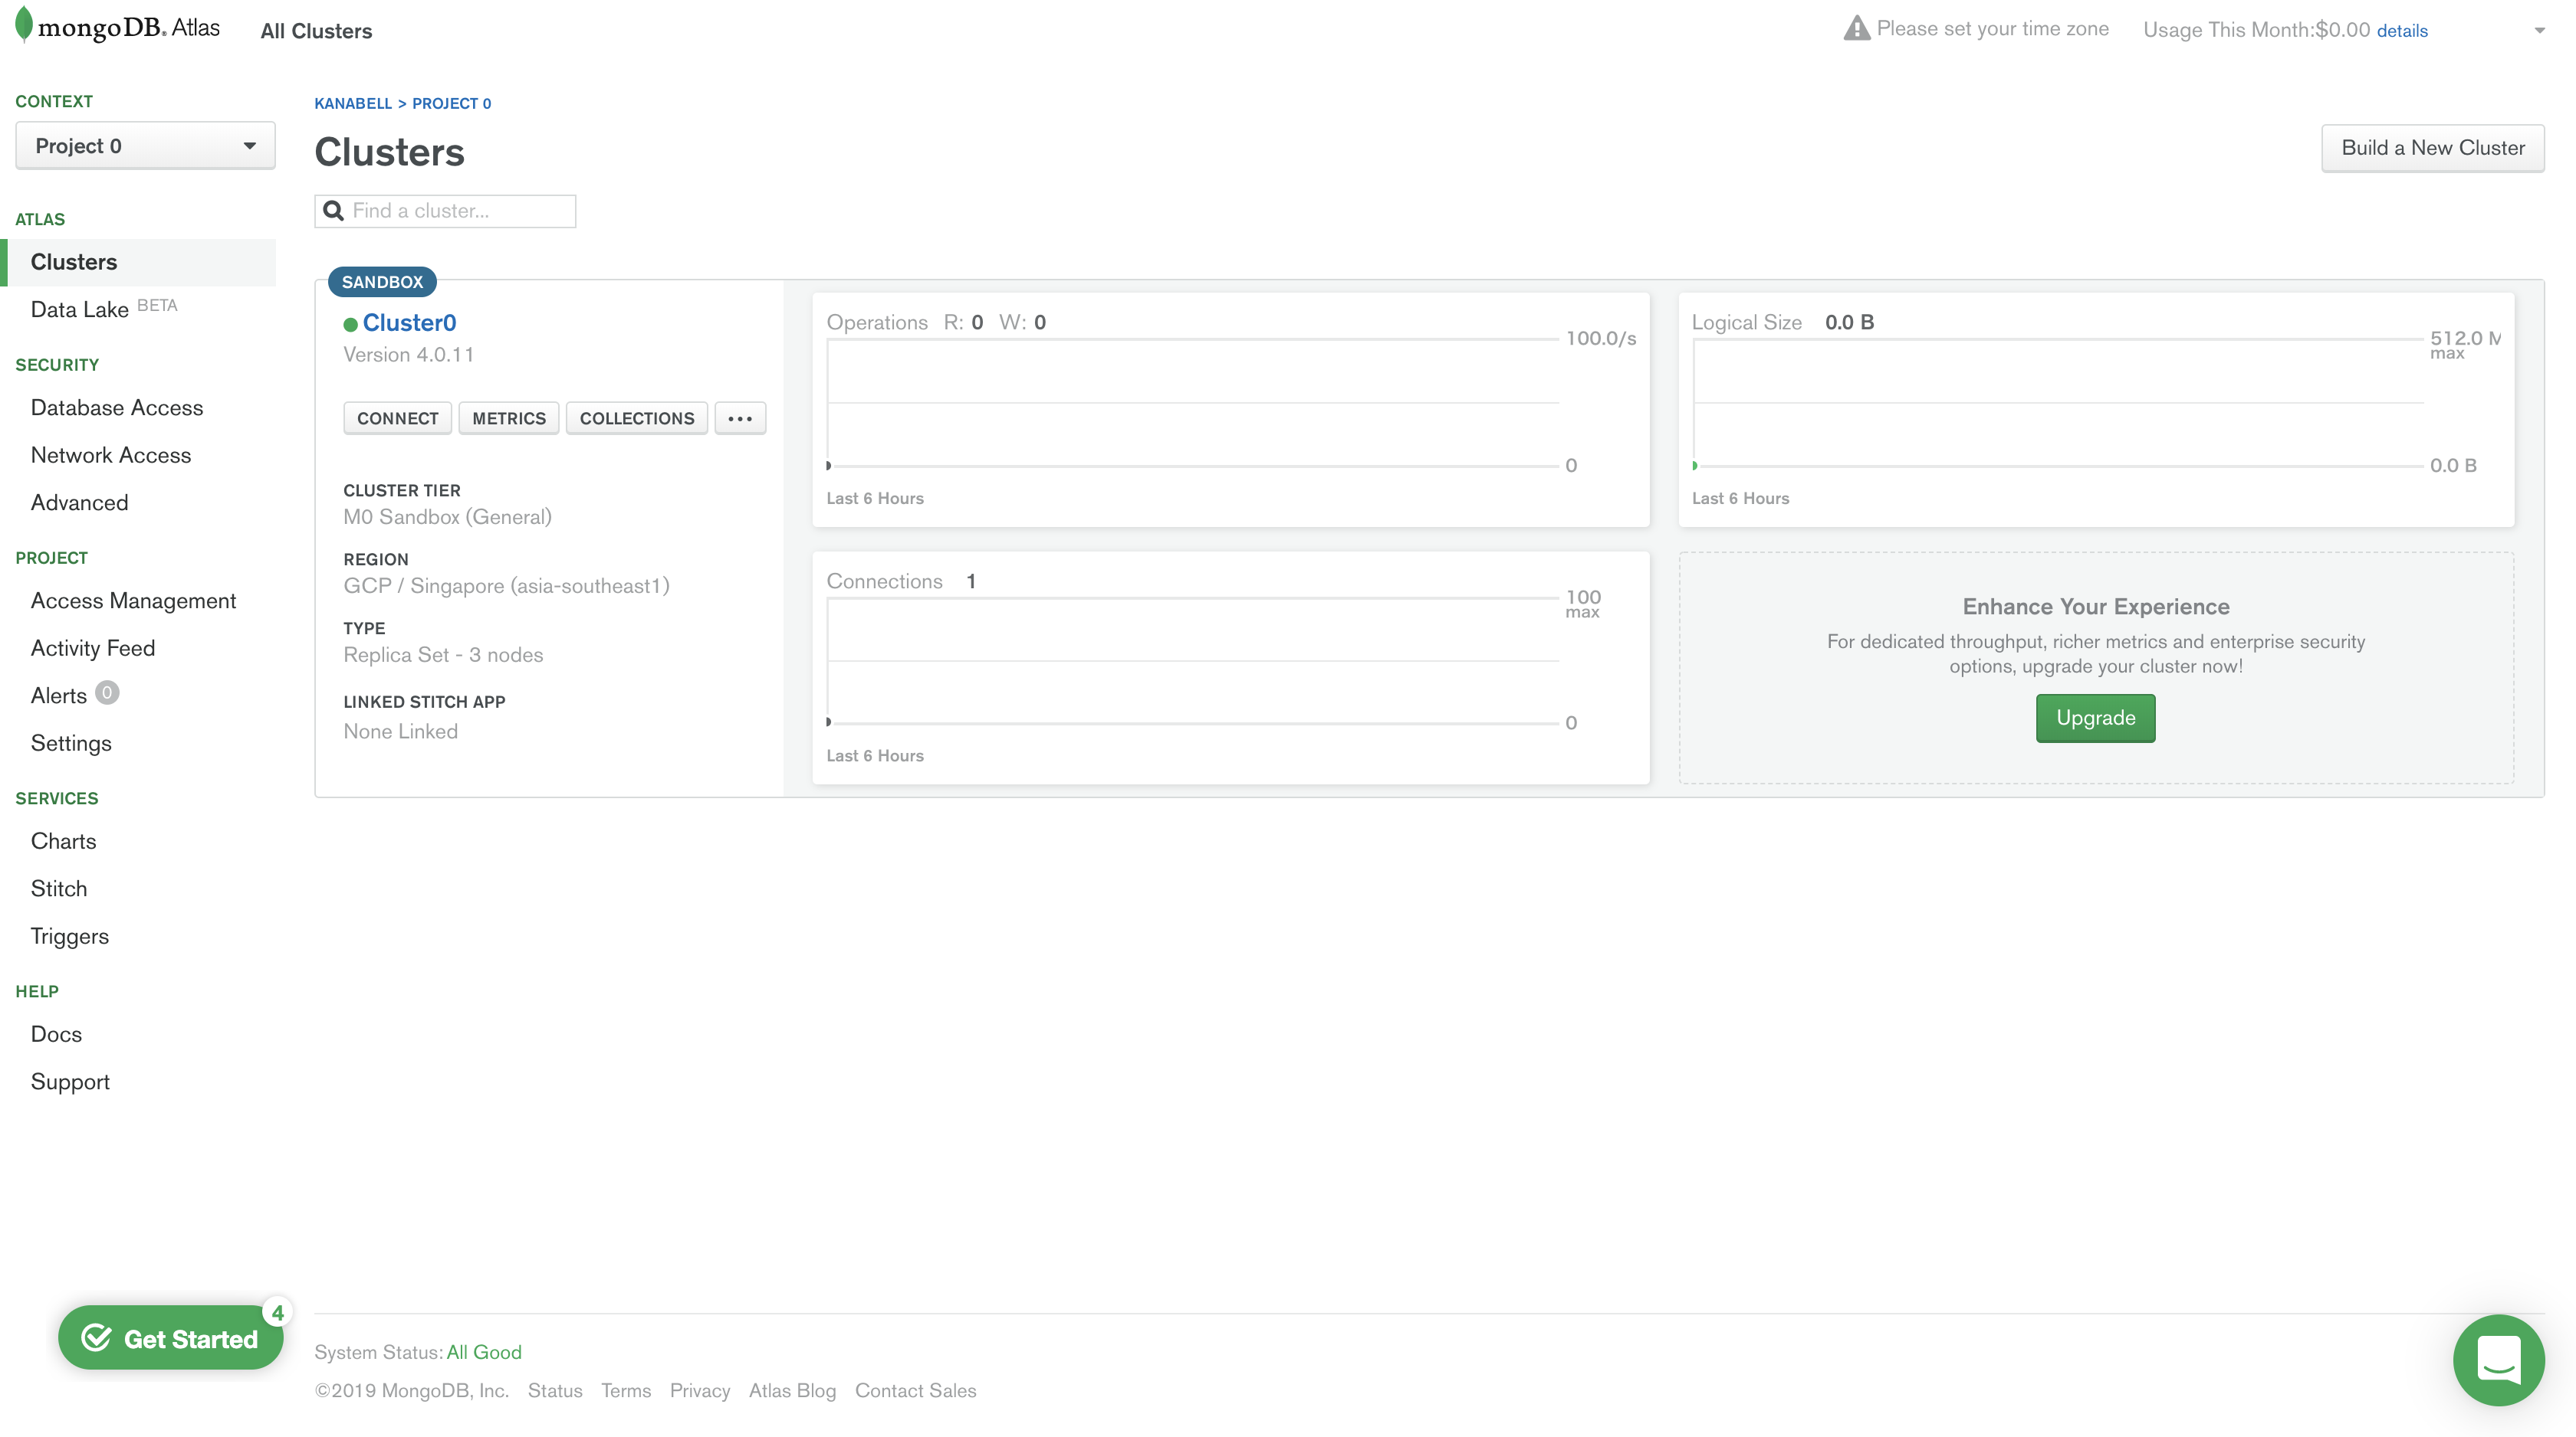Open the Terms footer link
The image size is (2576, 1437).
(x=626, y=1390)
